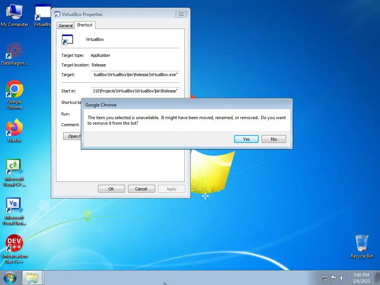Screen dimensions: 380x285
Task: Click No in the Google Chrome dialog
Action: point(274,139)
